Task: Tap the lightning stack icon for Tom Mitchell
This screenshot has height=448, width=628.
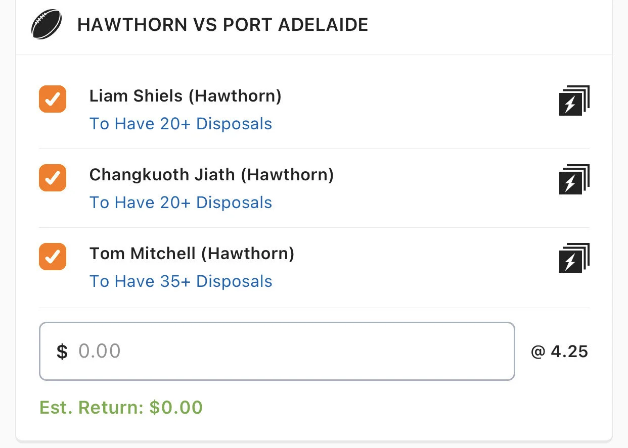Action: click(x=574, y=258)
